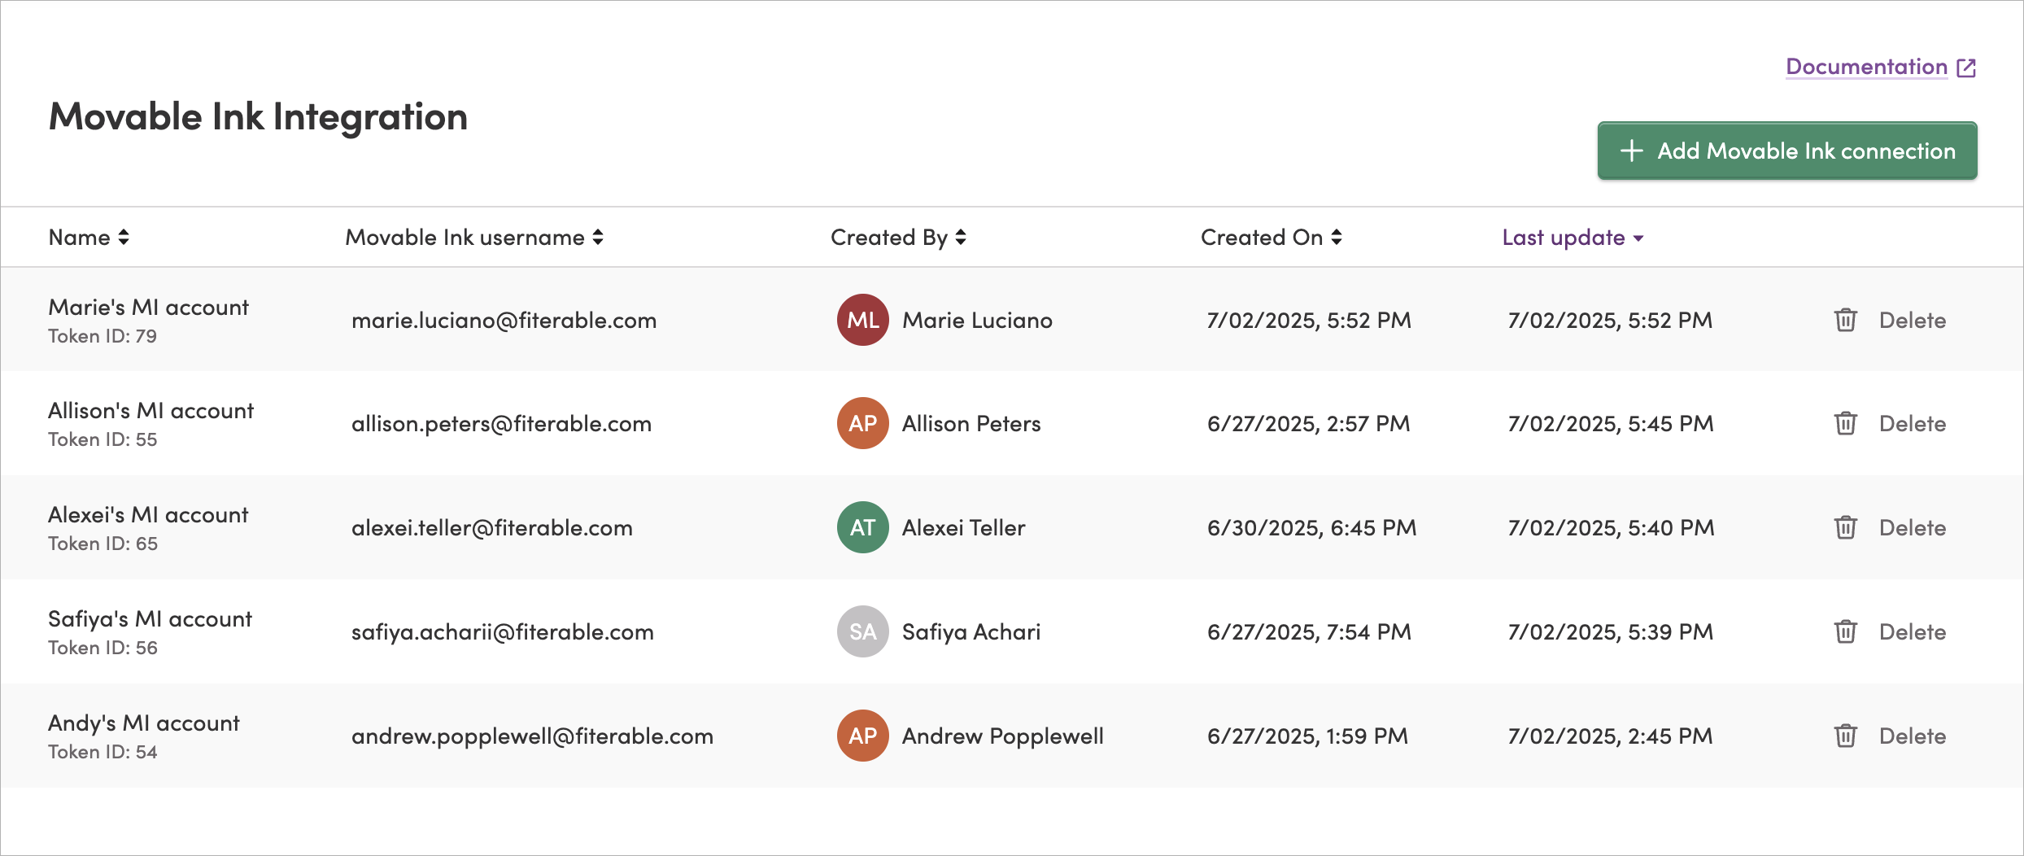Click the ML avatar for Marie Luciano
The height and width of the screenshot is (856, 2024).
pos(862,320)
